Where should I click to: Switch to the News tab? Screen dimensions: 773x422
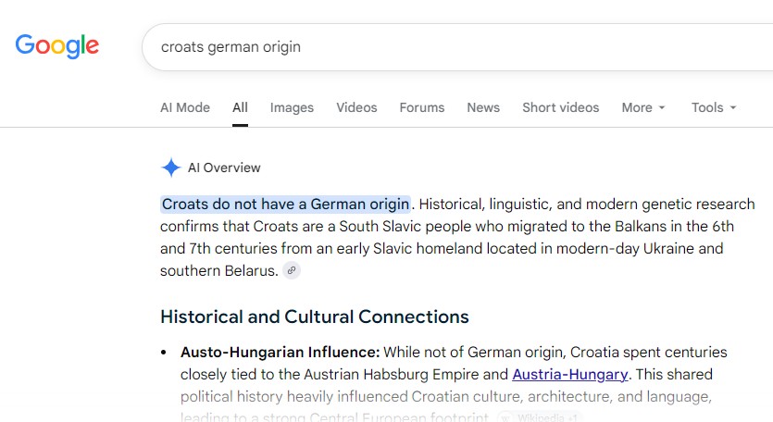pyautogui.click(x=483, y=107)
